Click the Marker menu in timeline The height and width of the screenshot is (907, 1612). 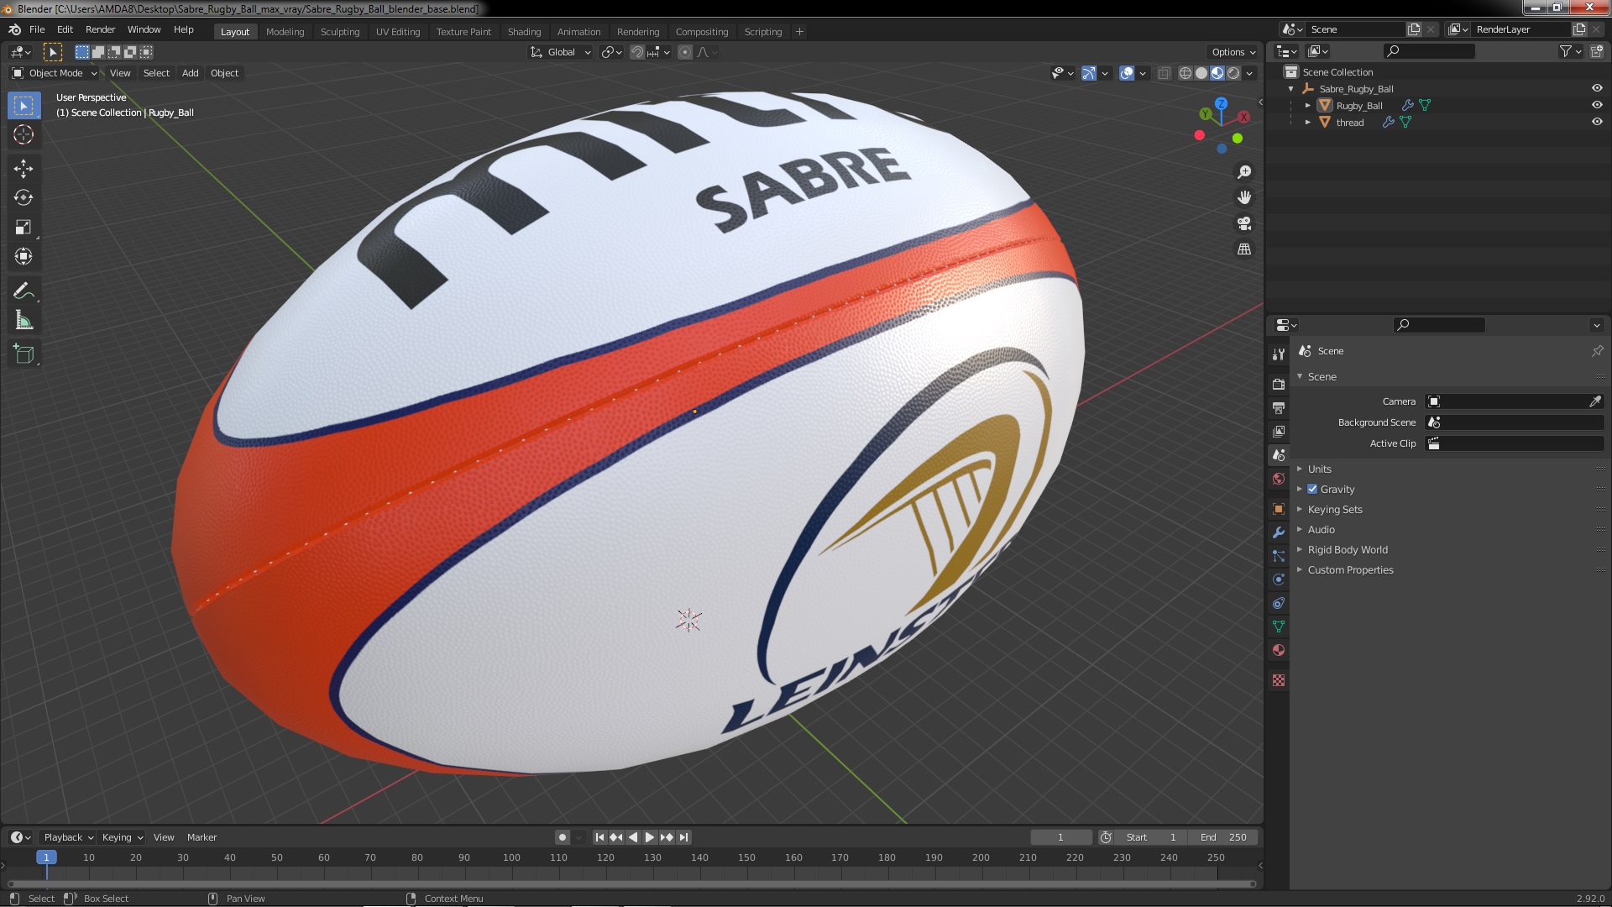click(201, 837)
